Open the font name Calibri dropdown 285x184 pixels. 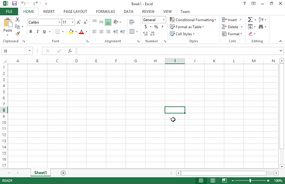[59, 22]
